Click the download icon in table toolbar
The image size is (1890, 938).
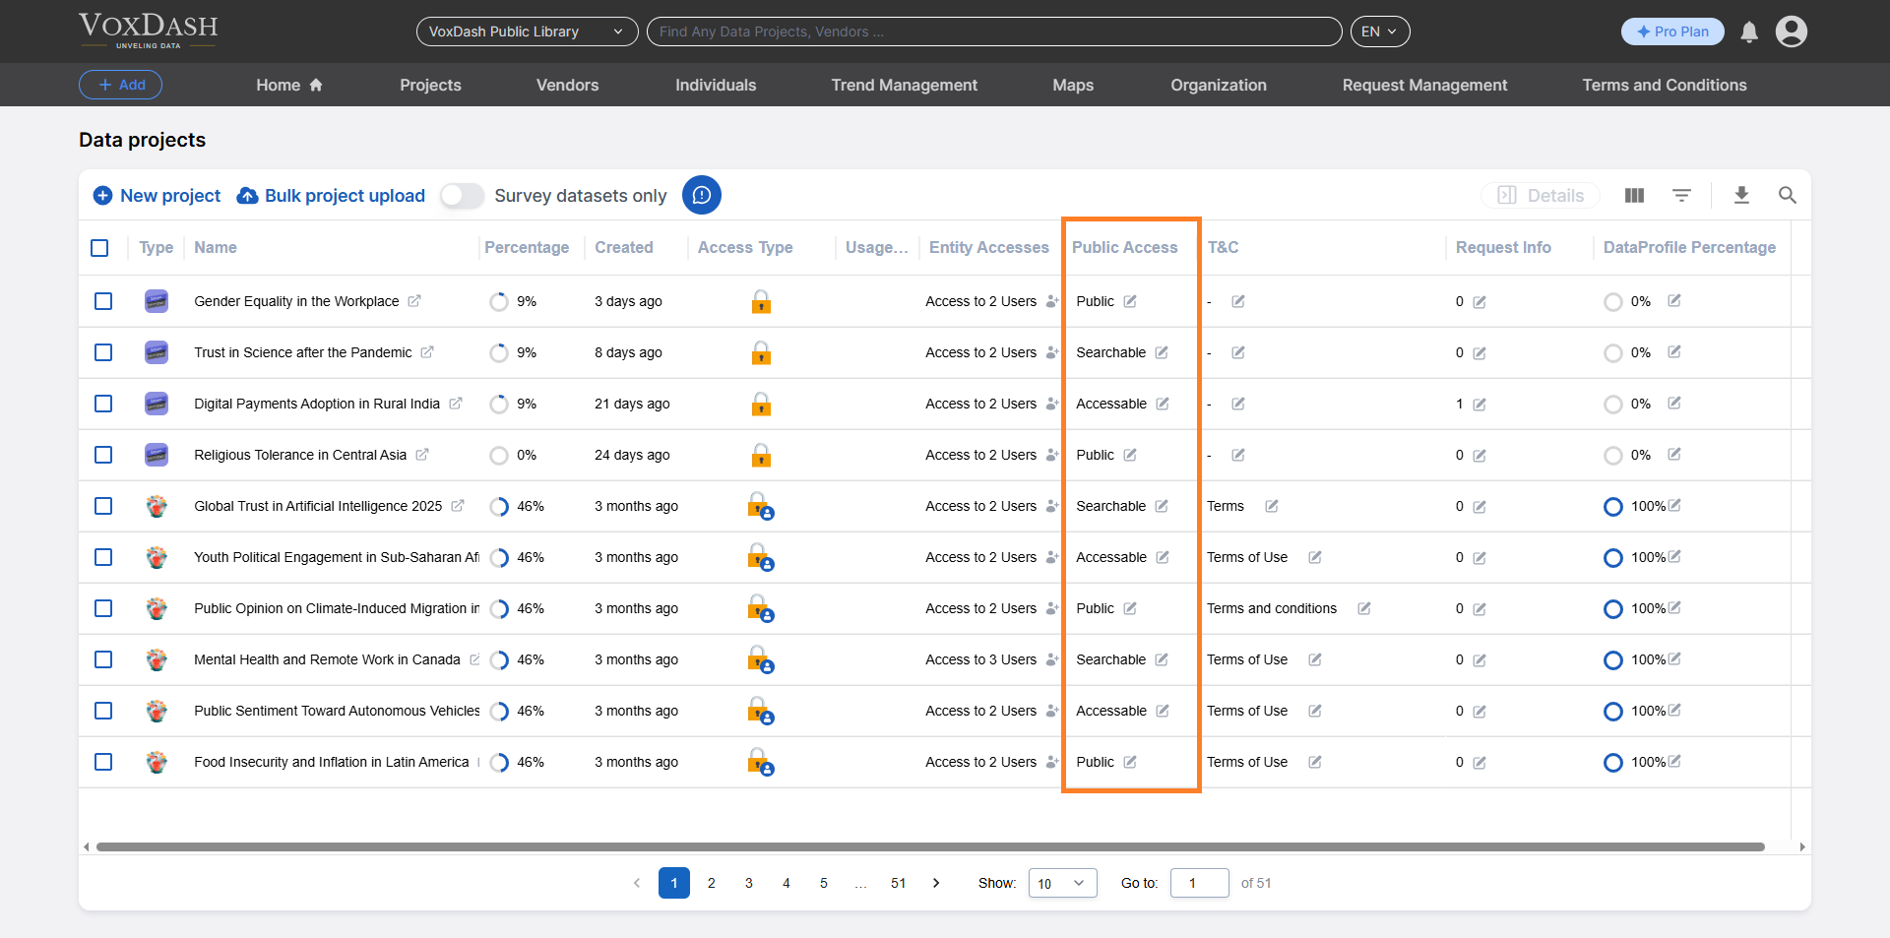[1741, 195]
